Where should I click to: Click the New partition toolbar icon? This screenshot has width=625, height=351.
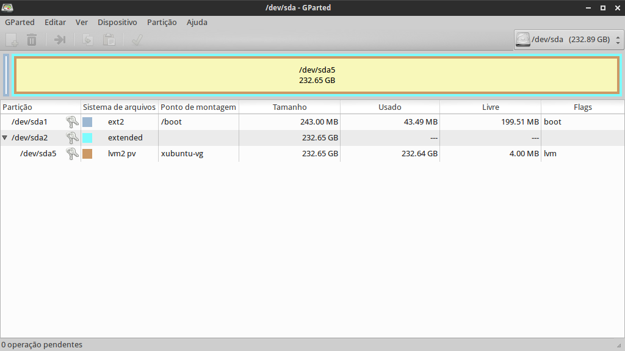pos(12,40)
